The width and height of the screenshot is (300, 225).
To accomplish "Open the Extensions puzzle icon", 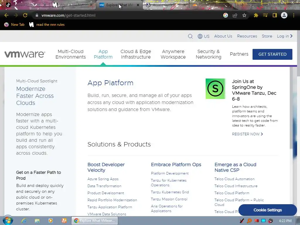I will coord(256,15).
